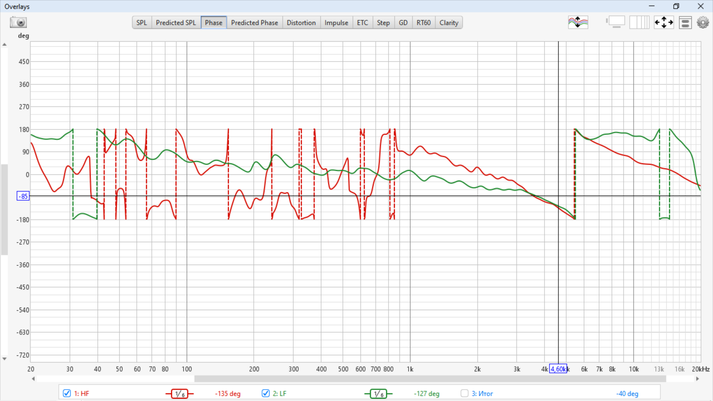The width and height of the screenshot is (713, 401).
Task: Click the log frequency axis icon
Action: coord(639,23)
